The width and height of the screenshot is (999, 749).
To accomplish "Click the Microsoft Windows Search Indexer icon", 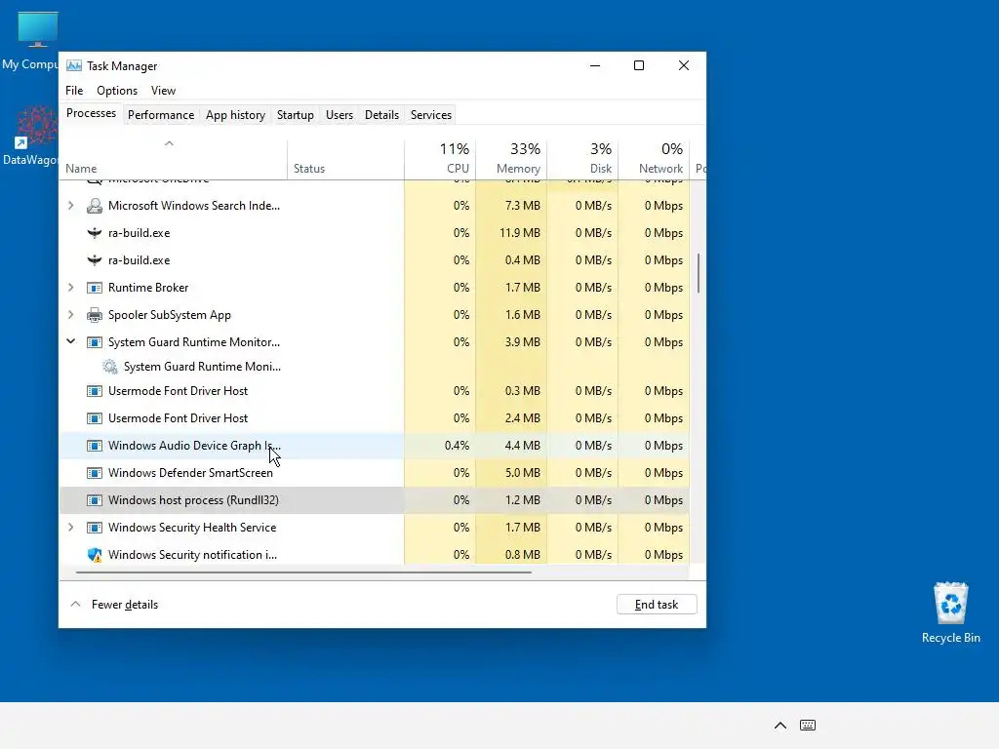I will [95, 206].
